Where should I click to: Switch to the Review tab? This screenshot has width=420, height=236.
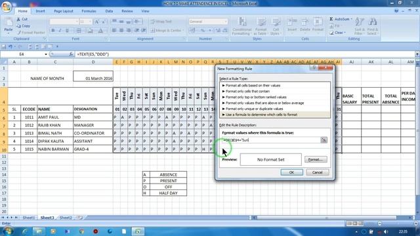pos(127,11)
